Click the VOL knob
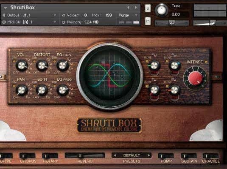This screenshot has height=169, width=227. [x=22, y=65]
